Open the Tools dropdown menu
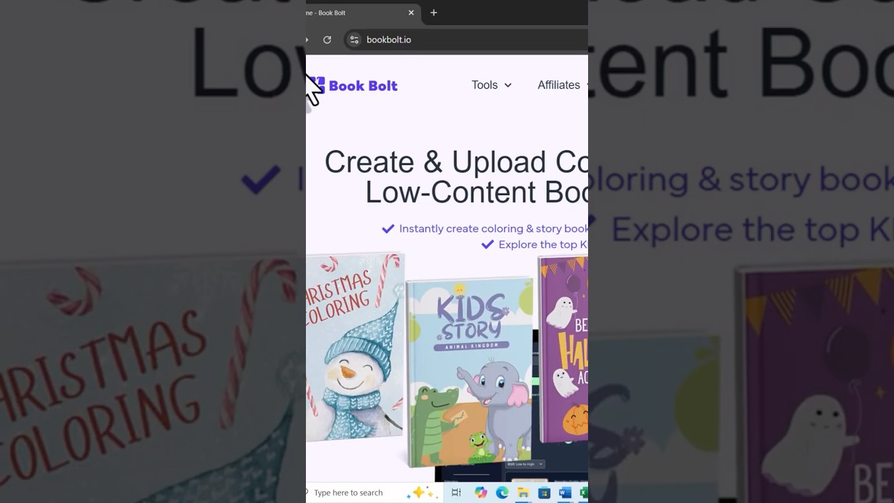 [x=492, y=85]
